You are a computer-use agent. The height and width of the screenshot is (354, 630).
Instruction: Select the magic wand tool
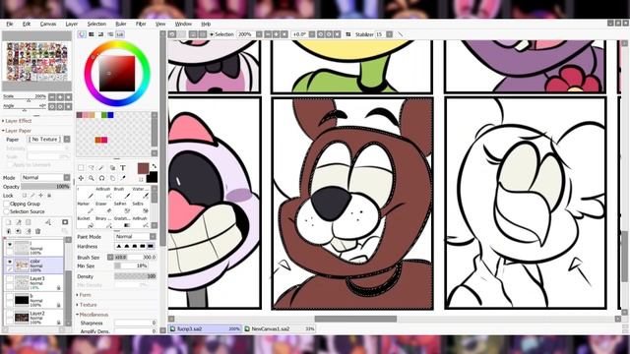[x=102, y=168]
